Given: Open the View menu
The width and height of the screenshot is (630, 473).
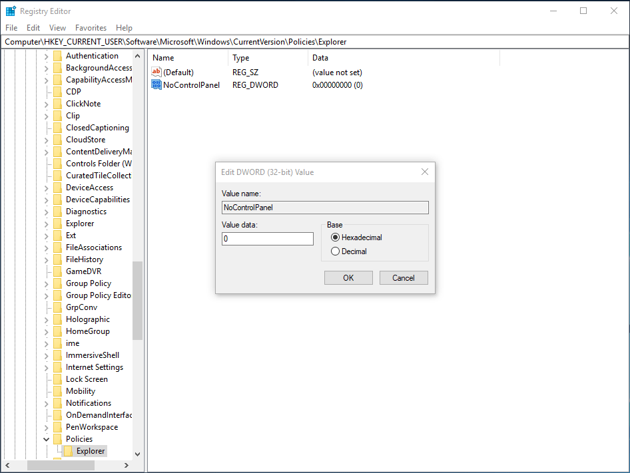Looking at the screenshot, I should (x=57, y=28).
